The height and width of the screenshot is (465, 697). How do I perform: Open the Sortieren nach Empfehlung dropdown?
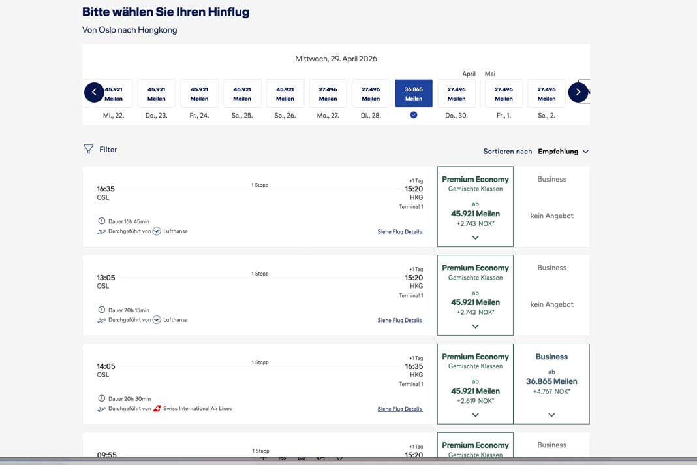(x=563, y=152)
